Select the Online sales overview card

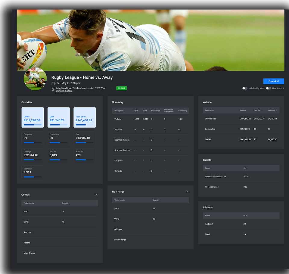pos(33,117)
